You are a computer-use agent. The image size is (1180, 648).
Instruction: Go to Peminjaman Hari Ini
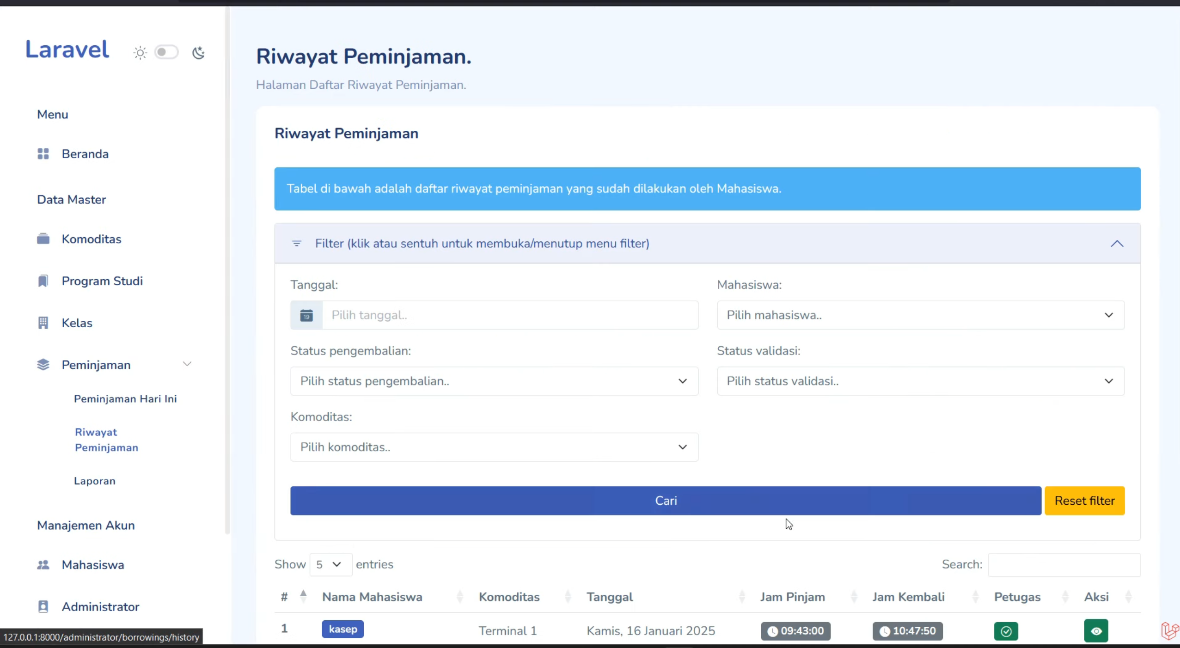(125, 399)
